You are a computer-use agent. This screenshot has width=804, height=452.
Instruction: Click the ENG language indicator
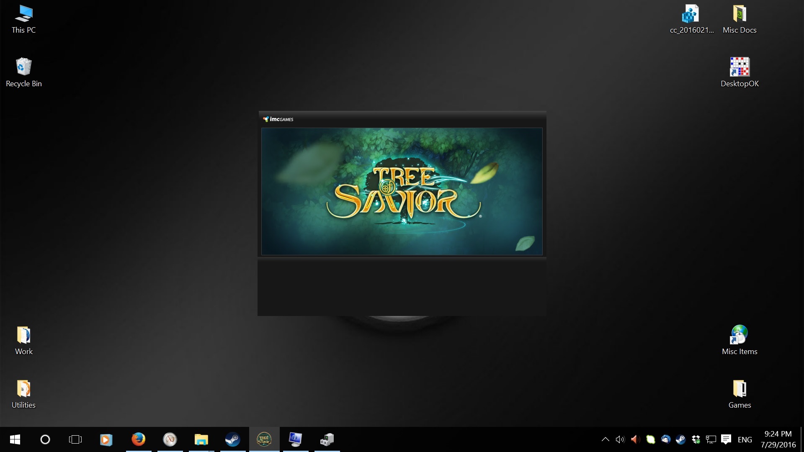click(x=745, y=439)
